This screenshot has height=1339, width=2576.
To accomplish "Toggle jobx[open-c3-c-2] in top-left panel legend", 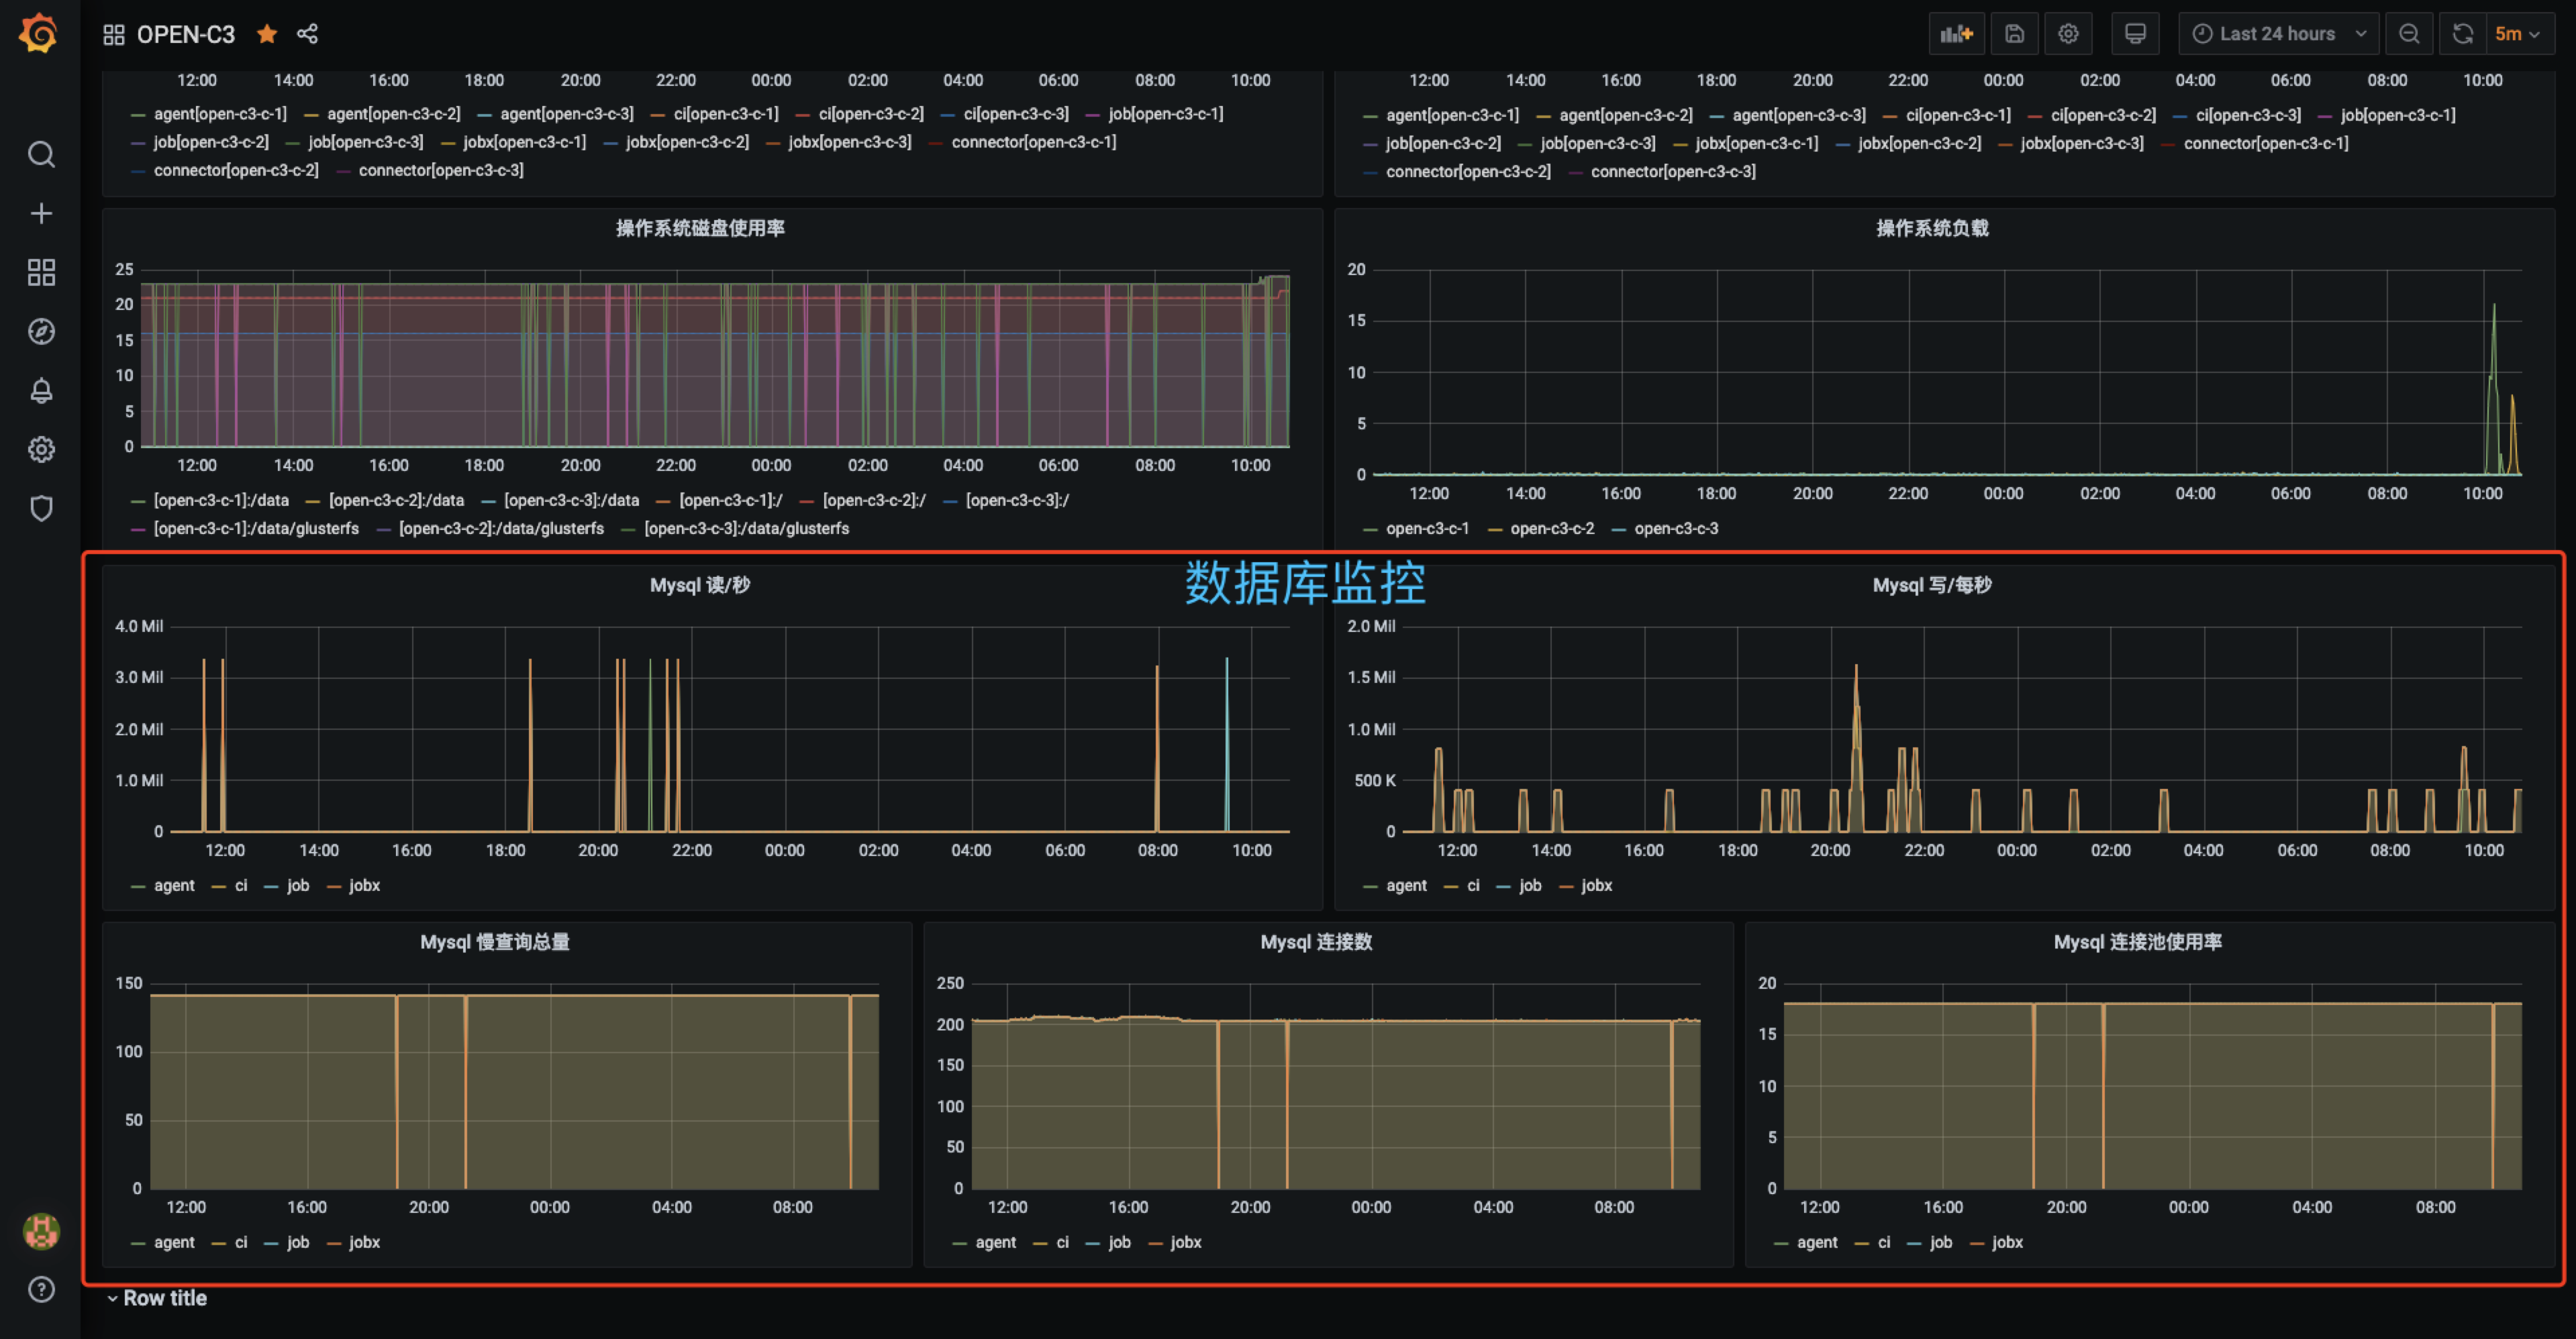I will click(x=687, y=142).
